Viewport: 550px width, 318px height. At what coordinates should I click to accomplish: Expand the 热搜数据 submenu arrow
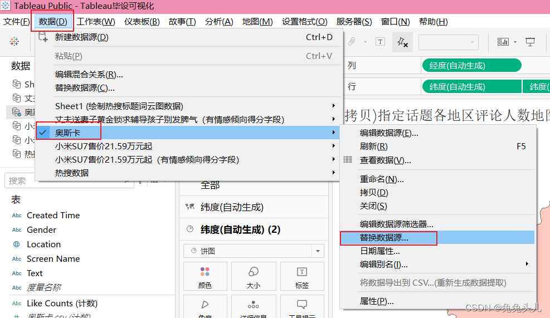334,173
